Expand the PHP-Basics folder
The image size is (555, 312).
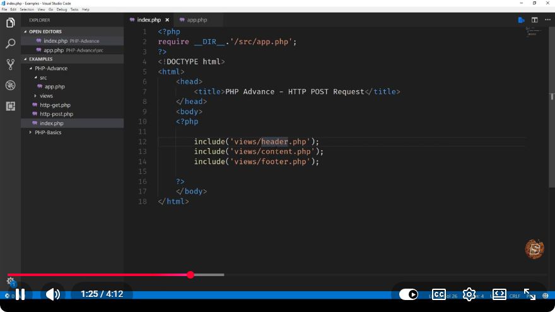(48, 132)
